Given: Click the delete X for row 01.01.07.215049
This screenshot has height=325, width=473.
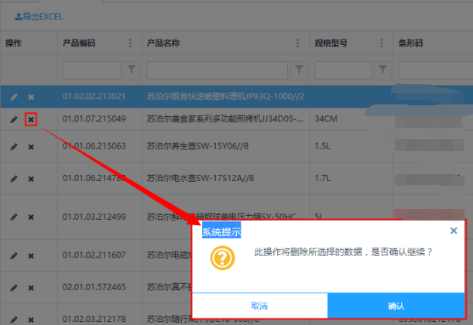Looking at the screenshot, I should point(31,120).
